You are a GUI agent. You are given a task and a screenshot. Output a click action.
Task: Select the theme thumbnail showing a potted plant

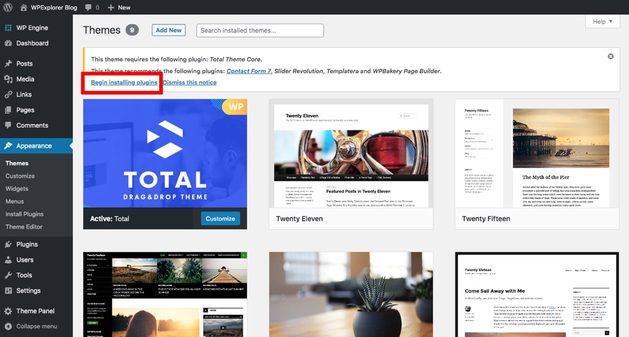[x=351, y=294]
